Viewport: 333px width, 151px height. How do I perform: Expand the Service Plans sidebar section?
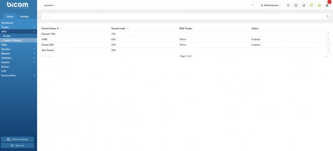[x=18, y=75]
